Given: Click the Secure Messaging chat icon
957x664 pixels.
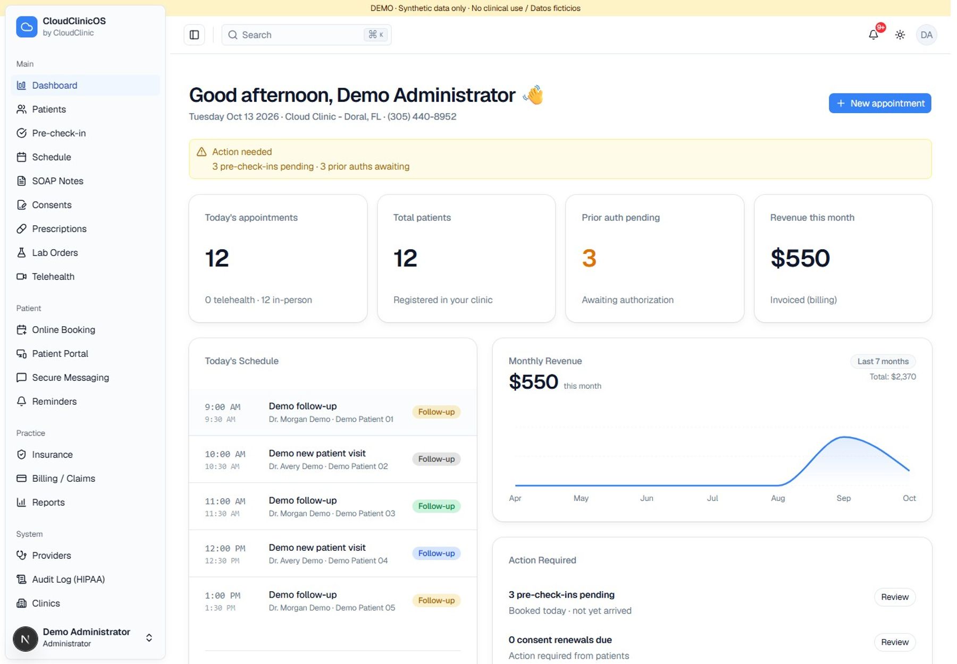Looking at the screenshot, I should point(21,377).
